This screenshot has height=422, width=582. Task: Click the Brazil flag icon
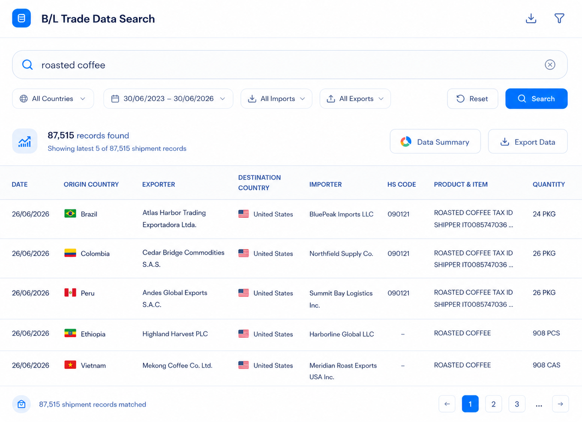coord(70,213)
